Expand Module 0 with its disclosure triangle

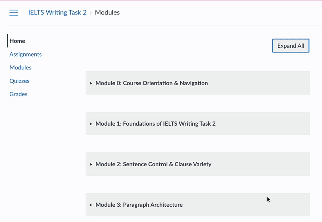click(91, 84)
